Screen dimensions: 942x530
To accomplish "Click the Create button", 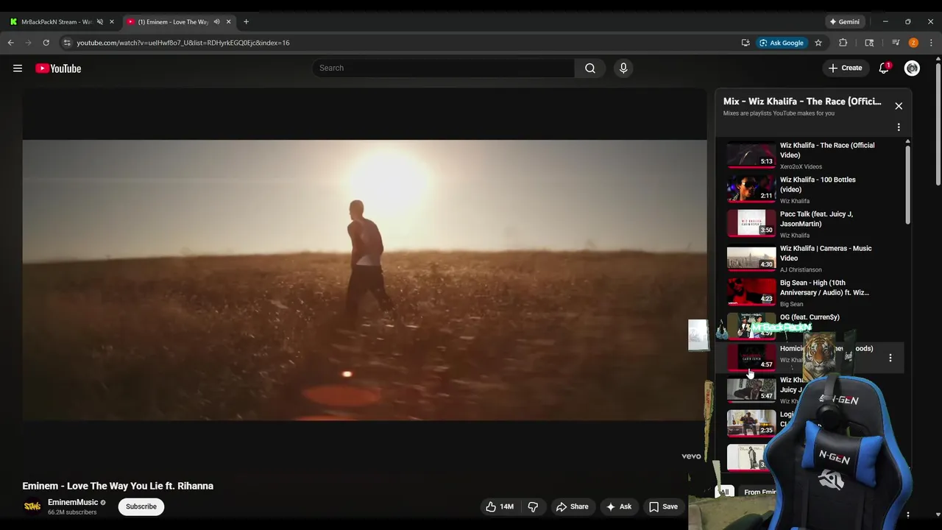I will click(845, 68).
